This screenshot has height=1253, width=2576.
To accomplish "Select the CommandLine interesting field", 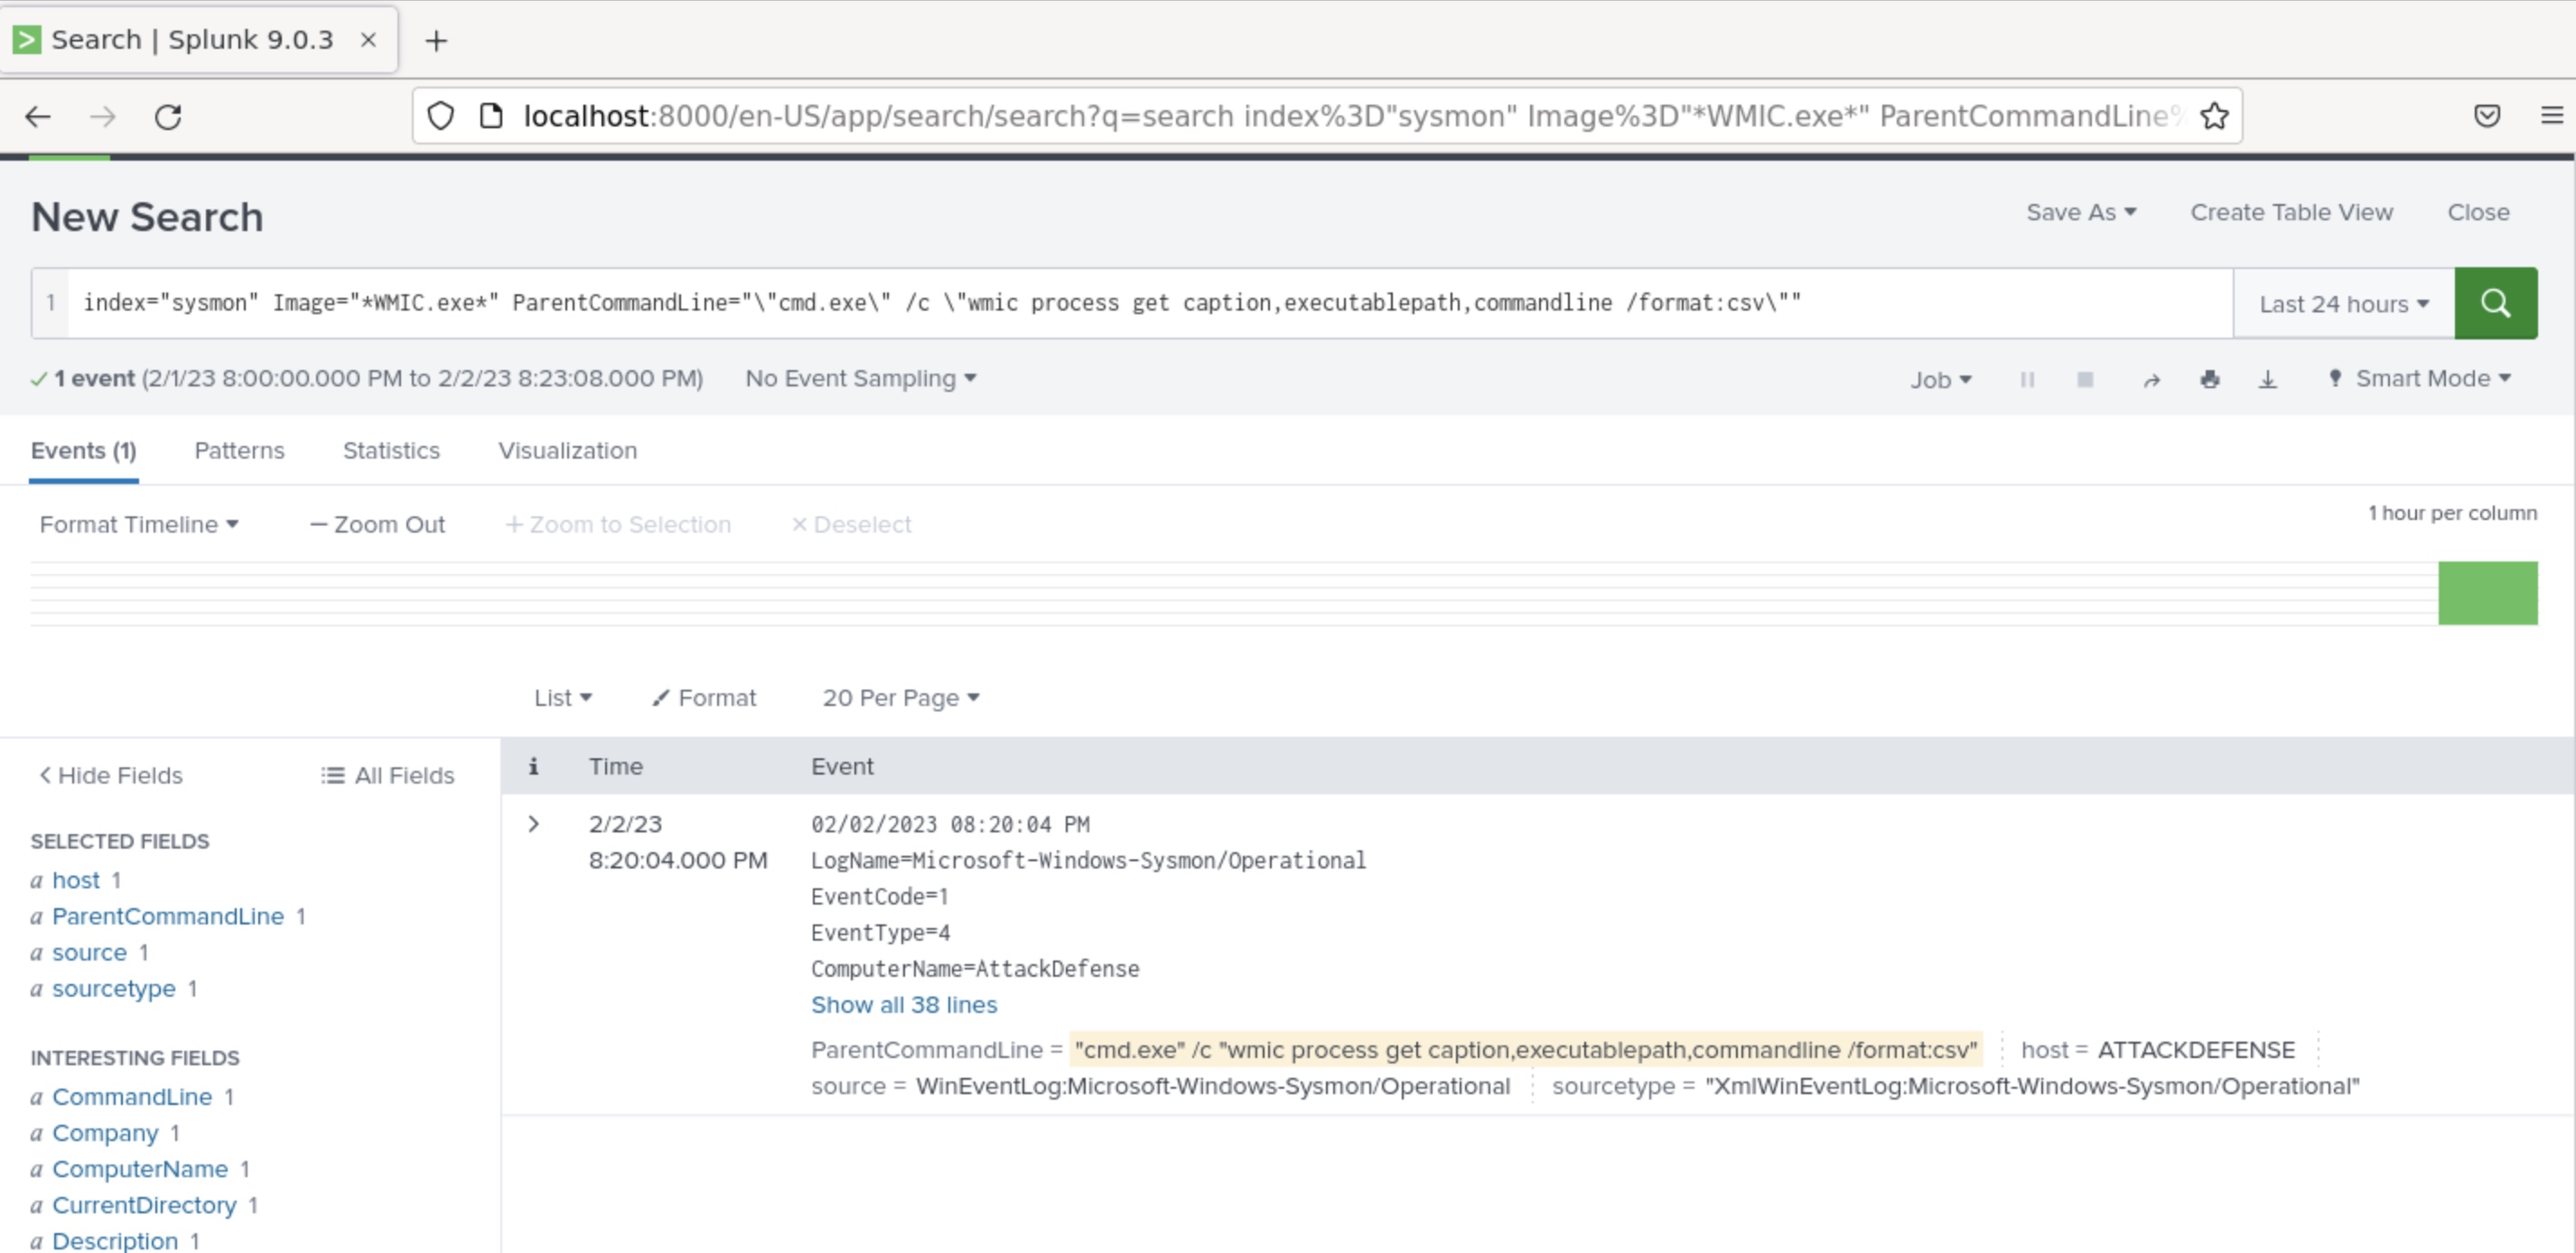I will point(132,1097).
